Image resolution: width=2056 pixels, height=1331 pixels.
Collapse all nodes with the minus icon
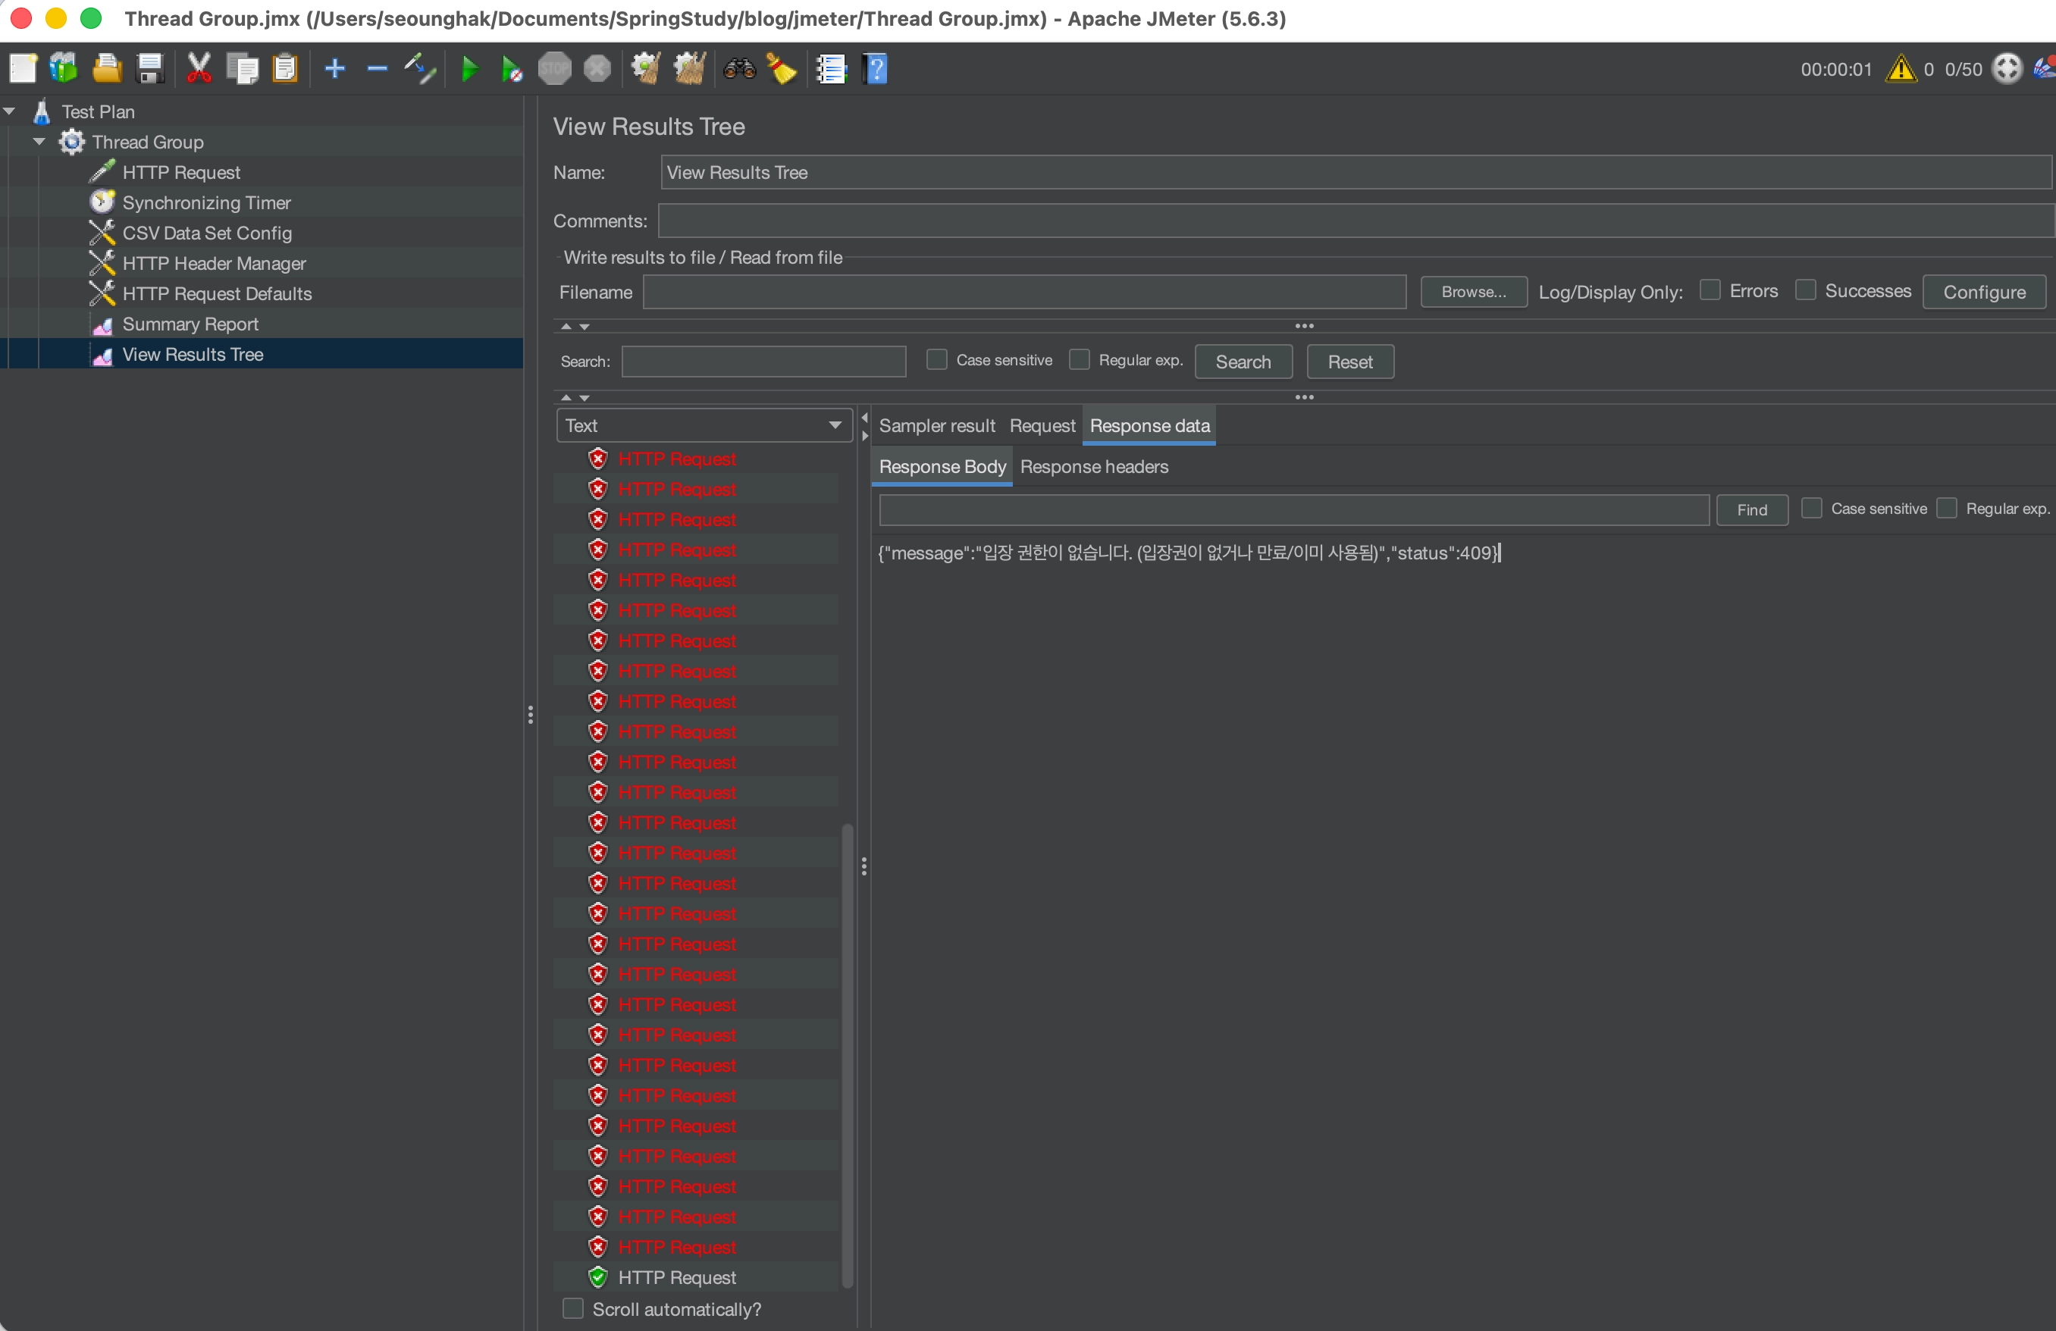[377, 68]
